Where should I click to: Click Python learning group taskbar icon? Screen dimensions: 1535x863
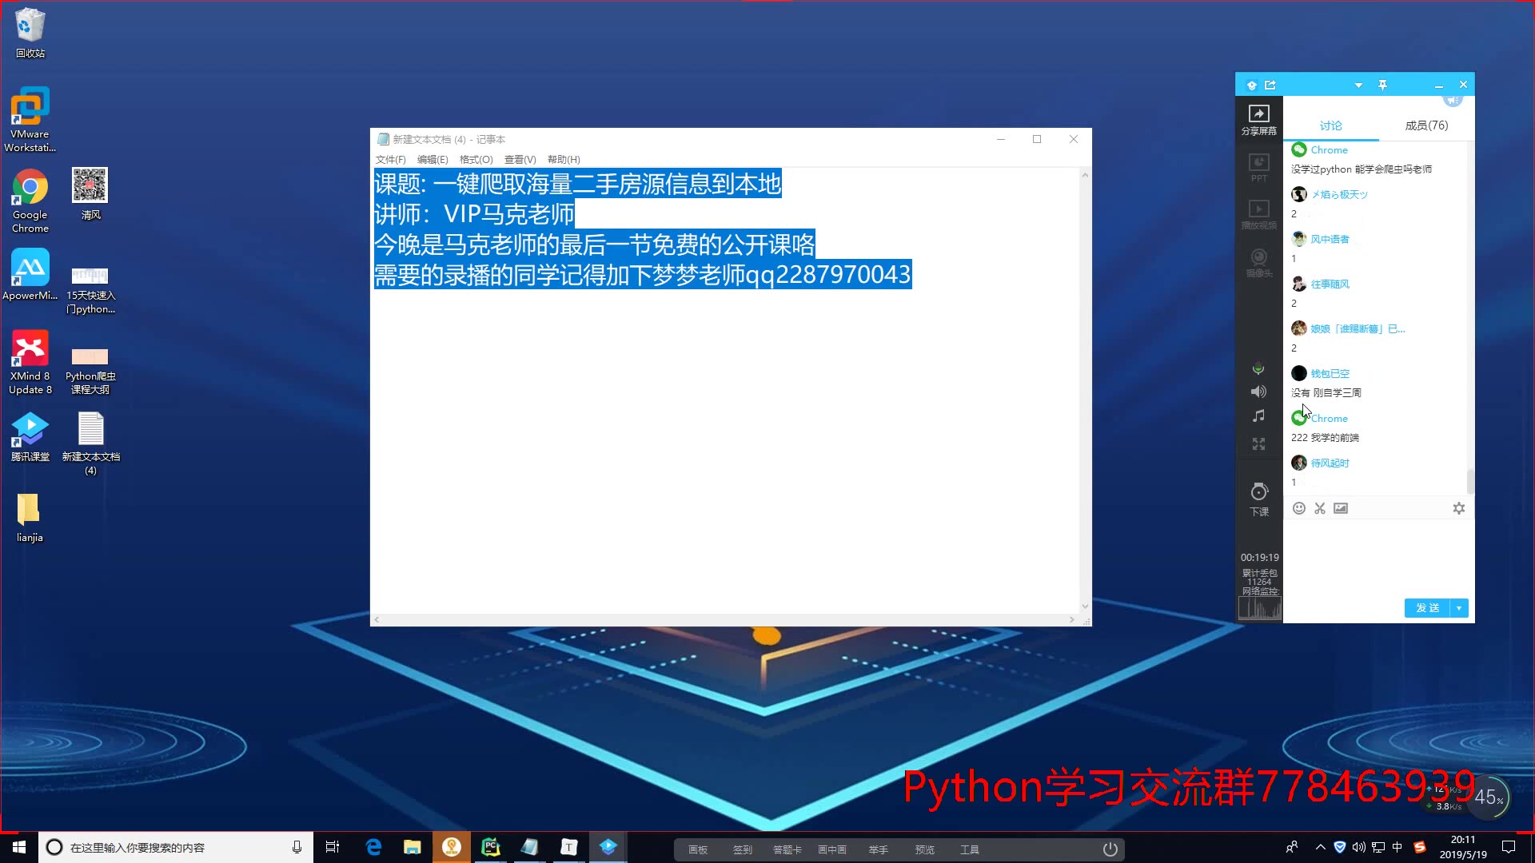tap(609, 846)
